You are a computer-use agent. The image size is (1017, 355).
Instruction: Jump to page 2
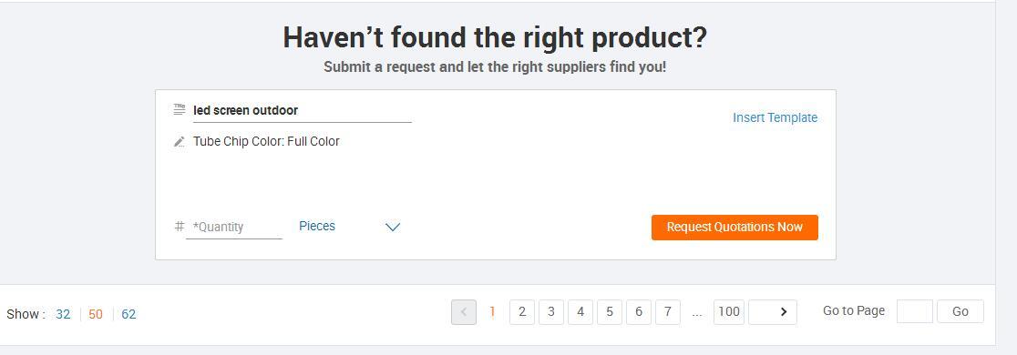pyautogui.click(x=522, y=312)
